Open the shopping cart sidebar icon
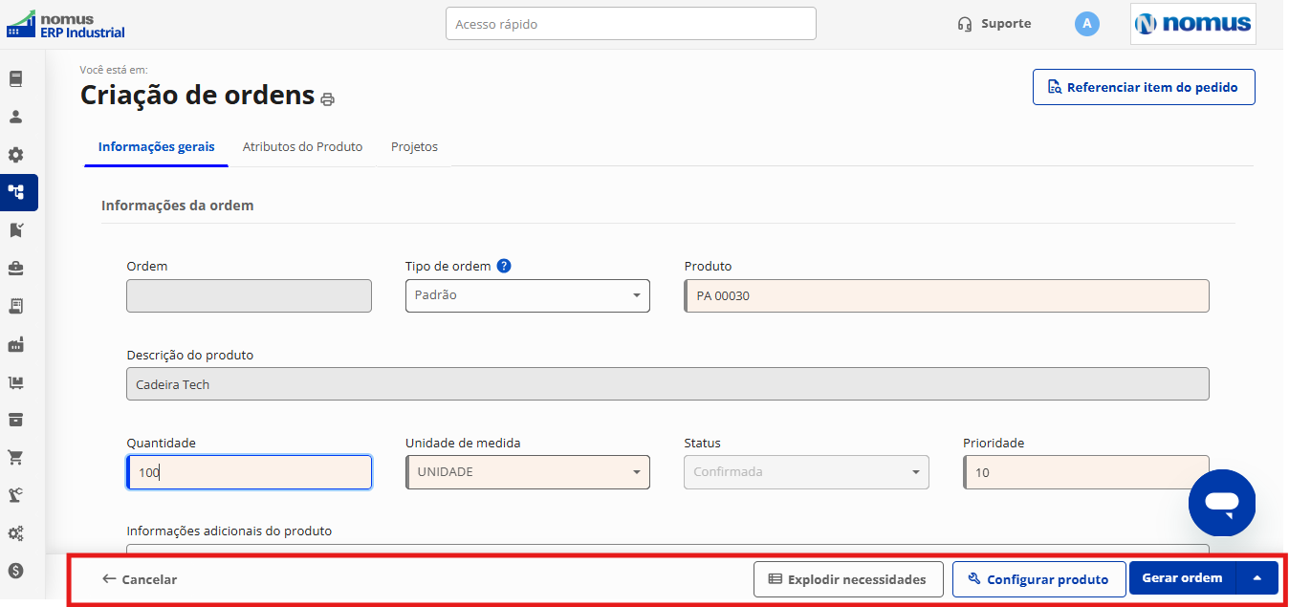The width and height of the screenshot is (1289, 607). tap(15, 458)
